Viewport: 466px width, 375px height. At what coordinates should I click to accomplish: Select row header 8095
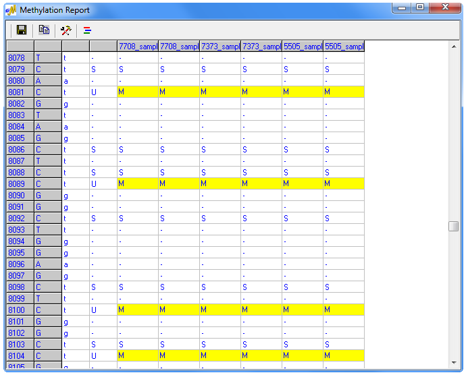coord(20,253)
